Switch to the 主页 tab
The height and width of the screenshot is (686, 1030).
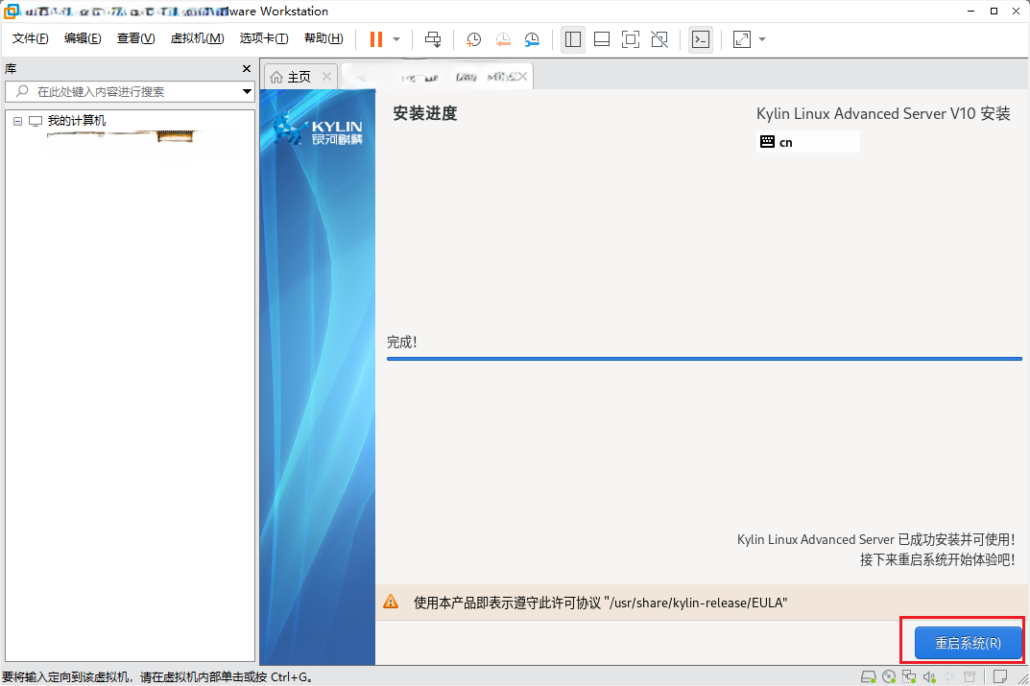(x=299, y=77)
